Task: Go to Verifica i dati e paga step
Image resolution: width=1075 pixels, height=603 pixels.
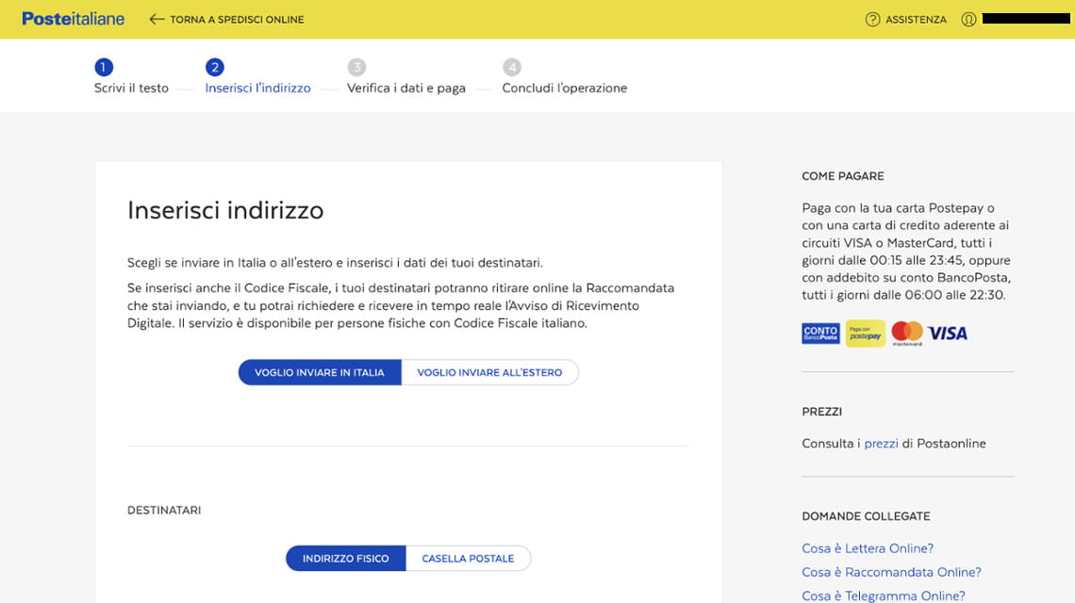Action: (x=405, y=88)
